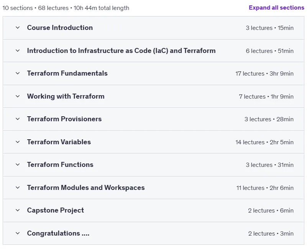Image resolution: width=307 pixels, height=249 pixels.
Task: Open the Course Introduction section title
Action: (x=60, y=28)
